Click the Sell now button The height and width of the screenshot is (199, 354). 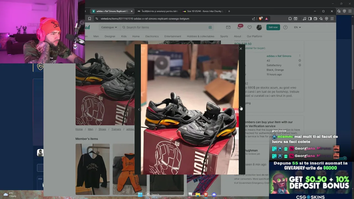(x=273, y=27)
